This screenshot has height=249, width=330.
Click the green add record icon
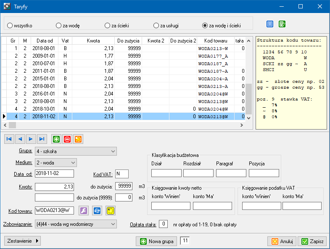[x=56, y=139]
